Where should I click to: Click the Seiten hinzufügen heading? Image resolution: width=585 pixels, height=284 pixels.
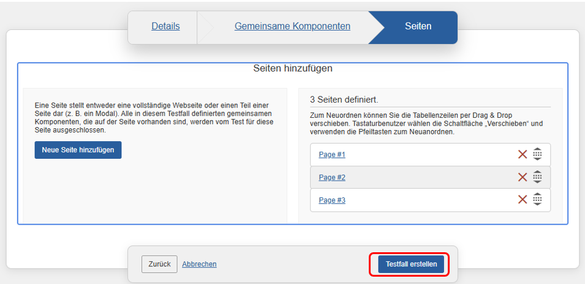point(293,68)
